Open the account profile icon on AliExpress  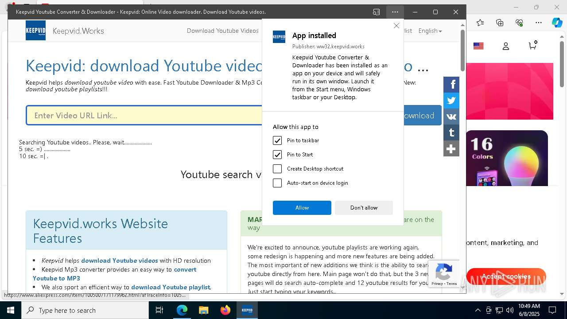[506, 46]
